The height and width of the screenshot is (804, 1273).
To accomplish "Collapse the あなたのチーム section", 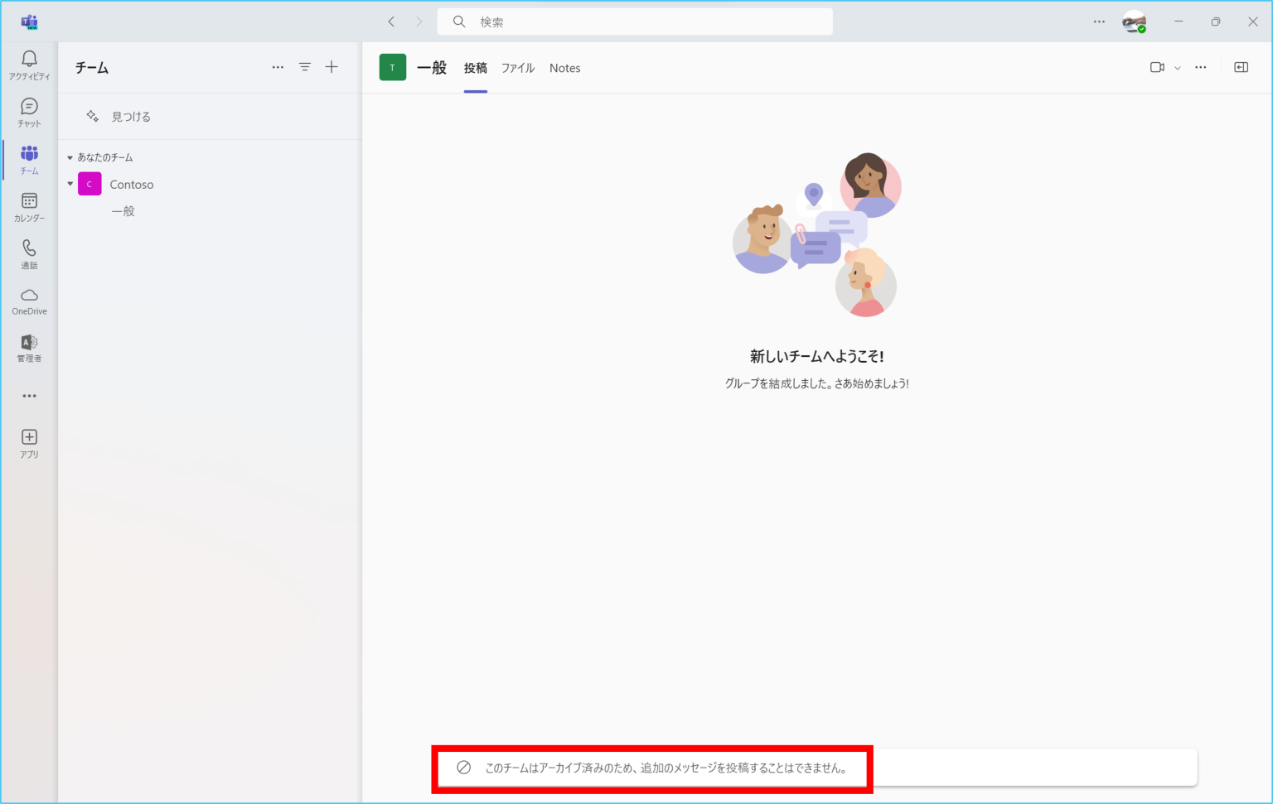I will tap(70, 157).
